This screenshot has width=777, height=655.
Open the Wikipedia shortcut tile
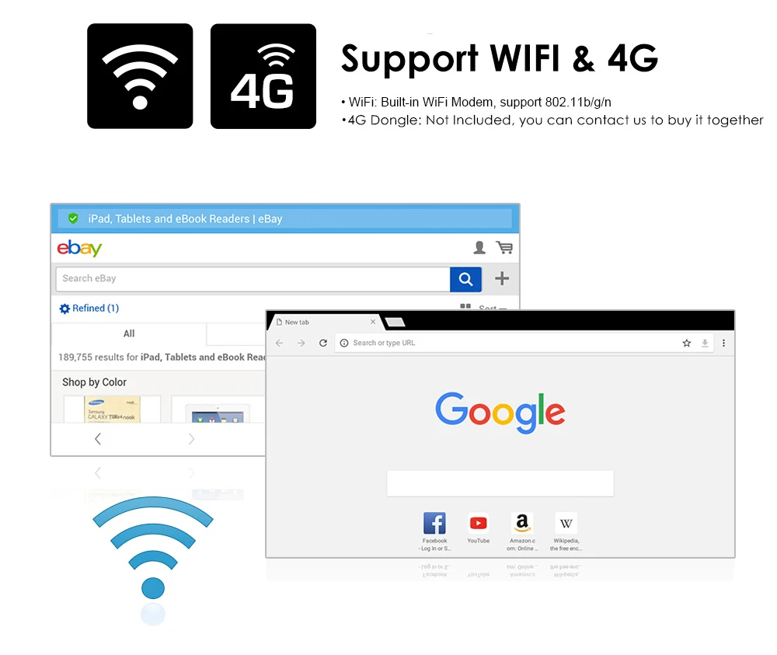click(x=566, y=531)
